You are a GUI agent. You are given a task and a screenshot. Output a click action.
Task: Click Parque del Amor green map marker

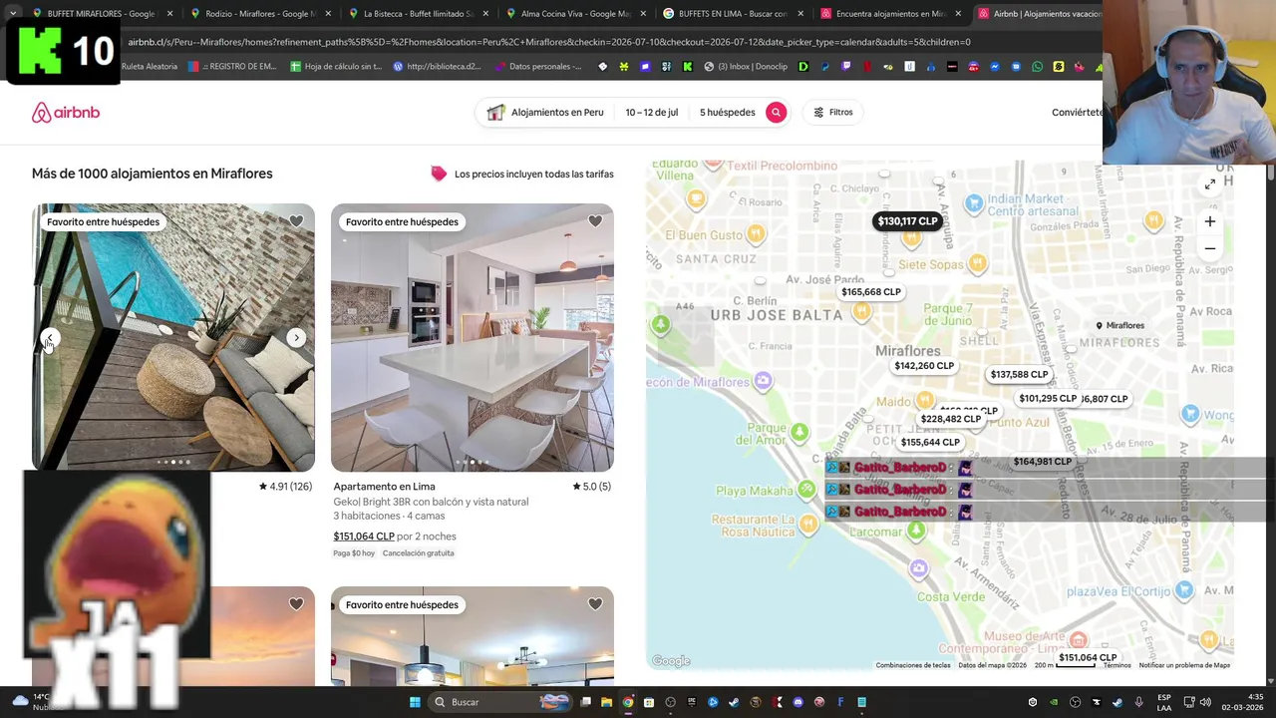[x=799, y=432]
